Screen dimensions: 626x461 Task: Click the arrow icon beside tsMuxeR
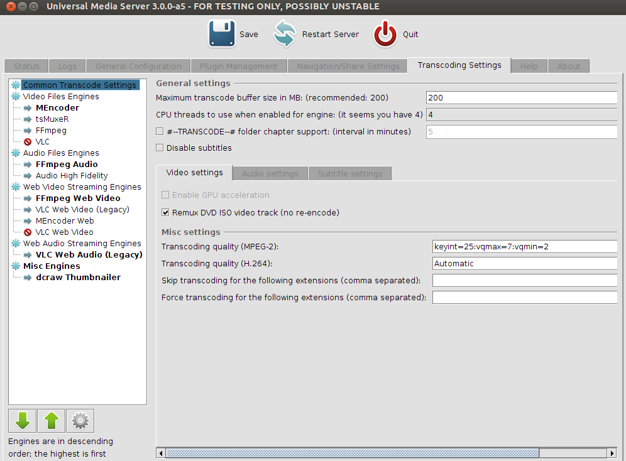pos(28,119)
